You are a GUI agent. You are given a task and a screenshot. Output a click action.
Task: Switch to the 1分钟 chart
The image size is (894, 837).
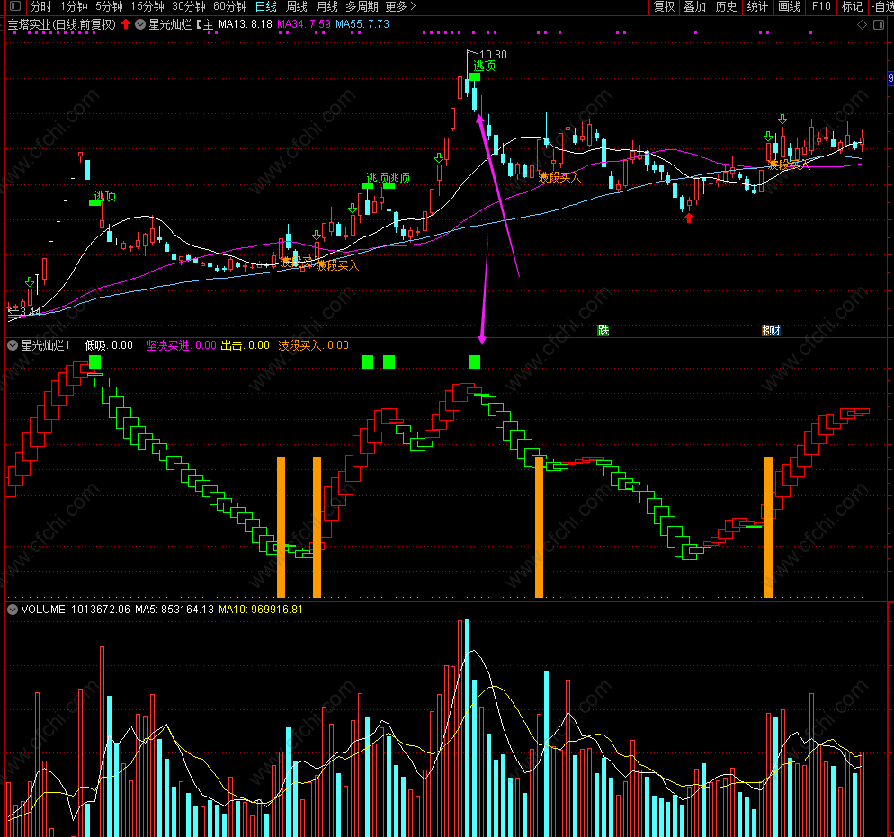coord(74,7)
